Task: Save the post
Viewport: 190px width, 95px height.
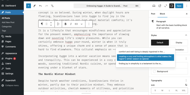Action: coord(179,6)
